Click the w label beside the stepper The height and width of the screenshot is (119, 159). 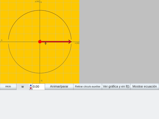tap(23, 87)
